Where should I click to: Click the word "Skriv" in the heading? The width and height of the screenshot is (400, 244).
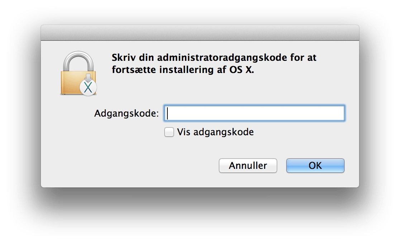point(123,57)
